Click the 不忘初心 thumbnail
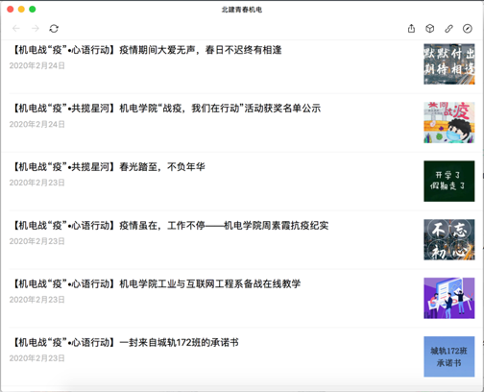484x392 pixels. (449, 239)
